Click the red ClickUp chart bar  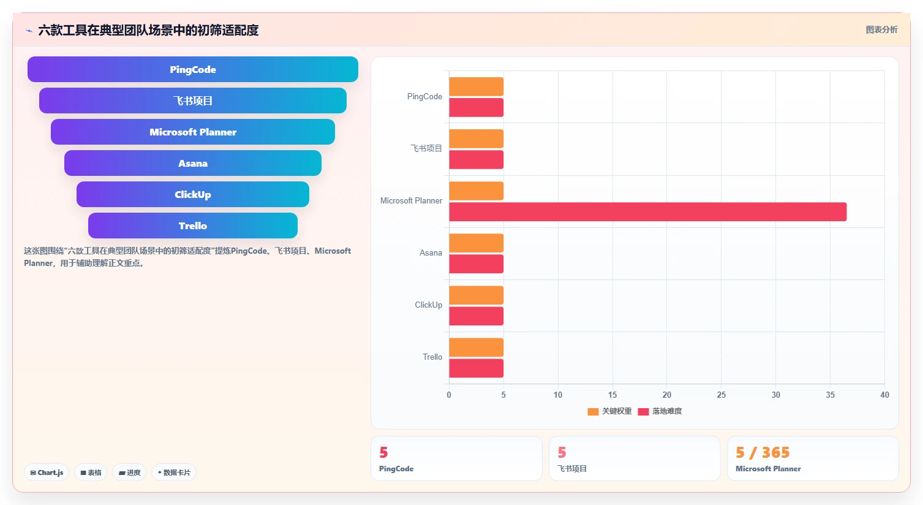(477, 316)
